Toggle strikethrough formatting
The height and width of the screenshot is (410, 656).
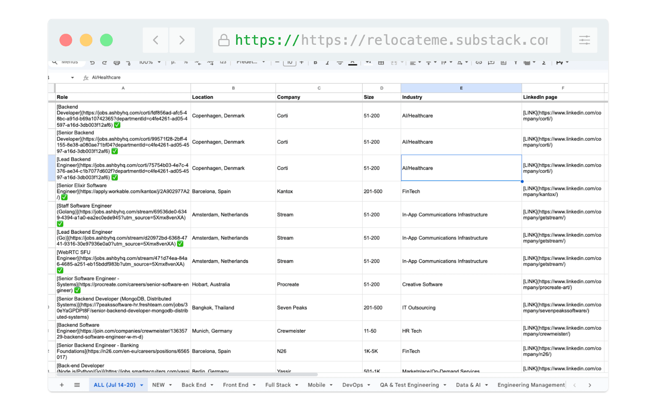coord(340,62)
